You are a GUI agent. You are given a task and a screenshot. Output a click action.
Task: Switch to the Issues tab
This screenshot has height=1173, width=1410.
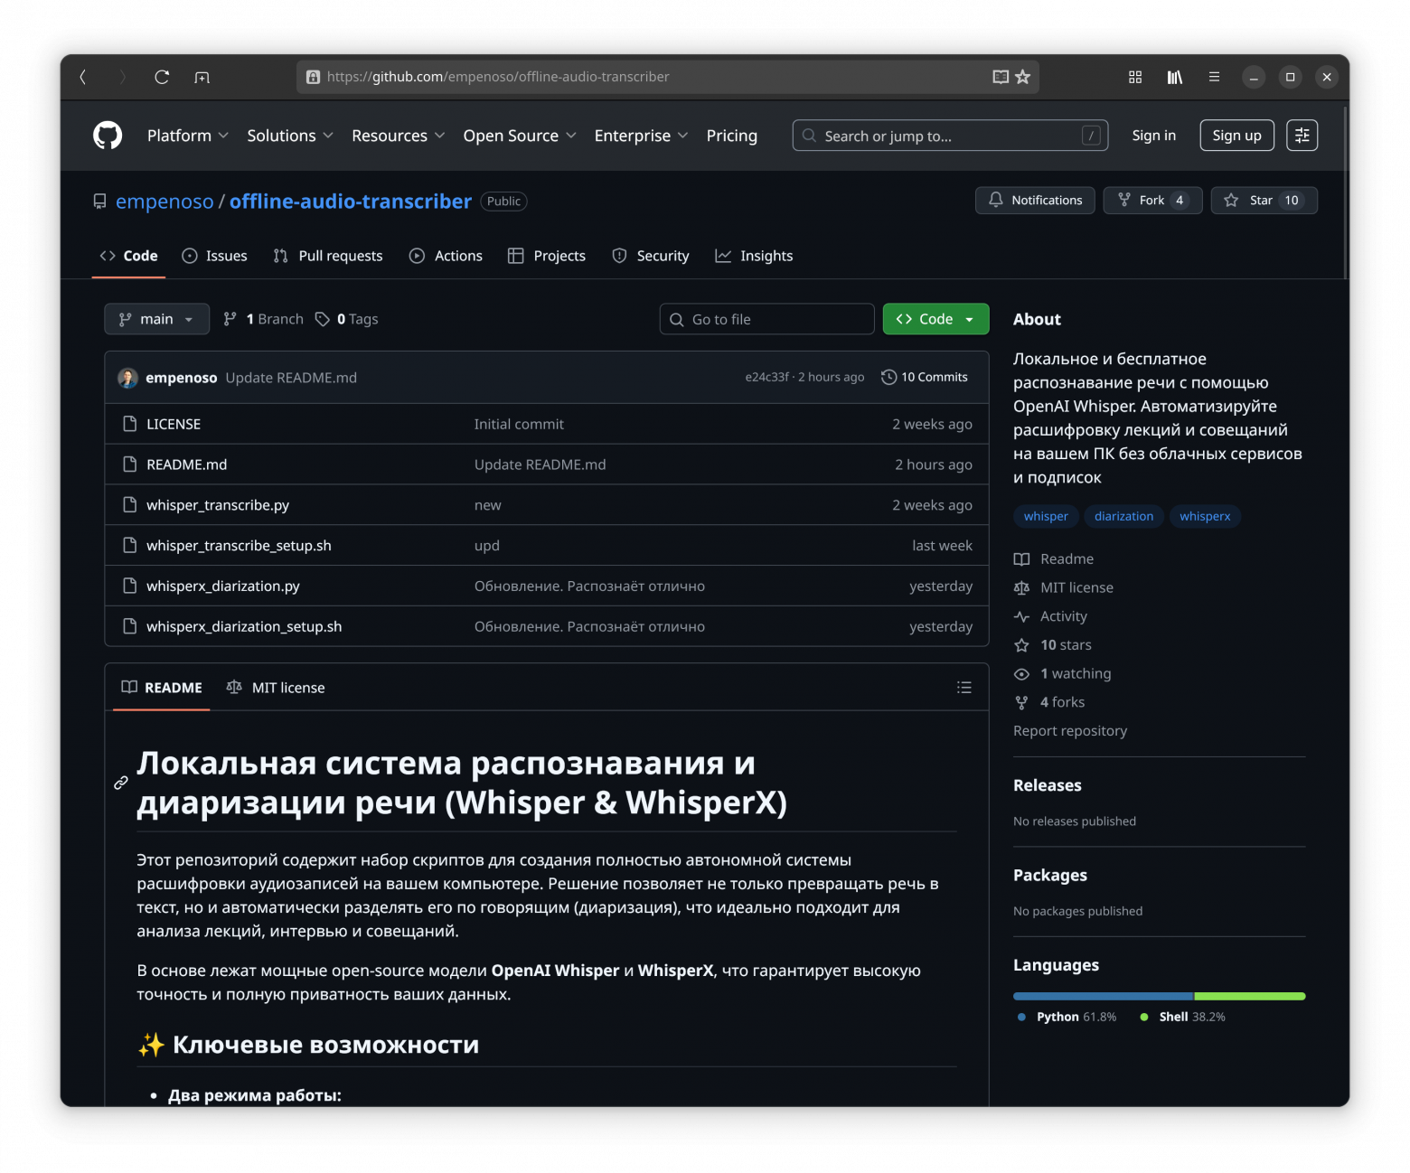[x=215, y=256]
